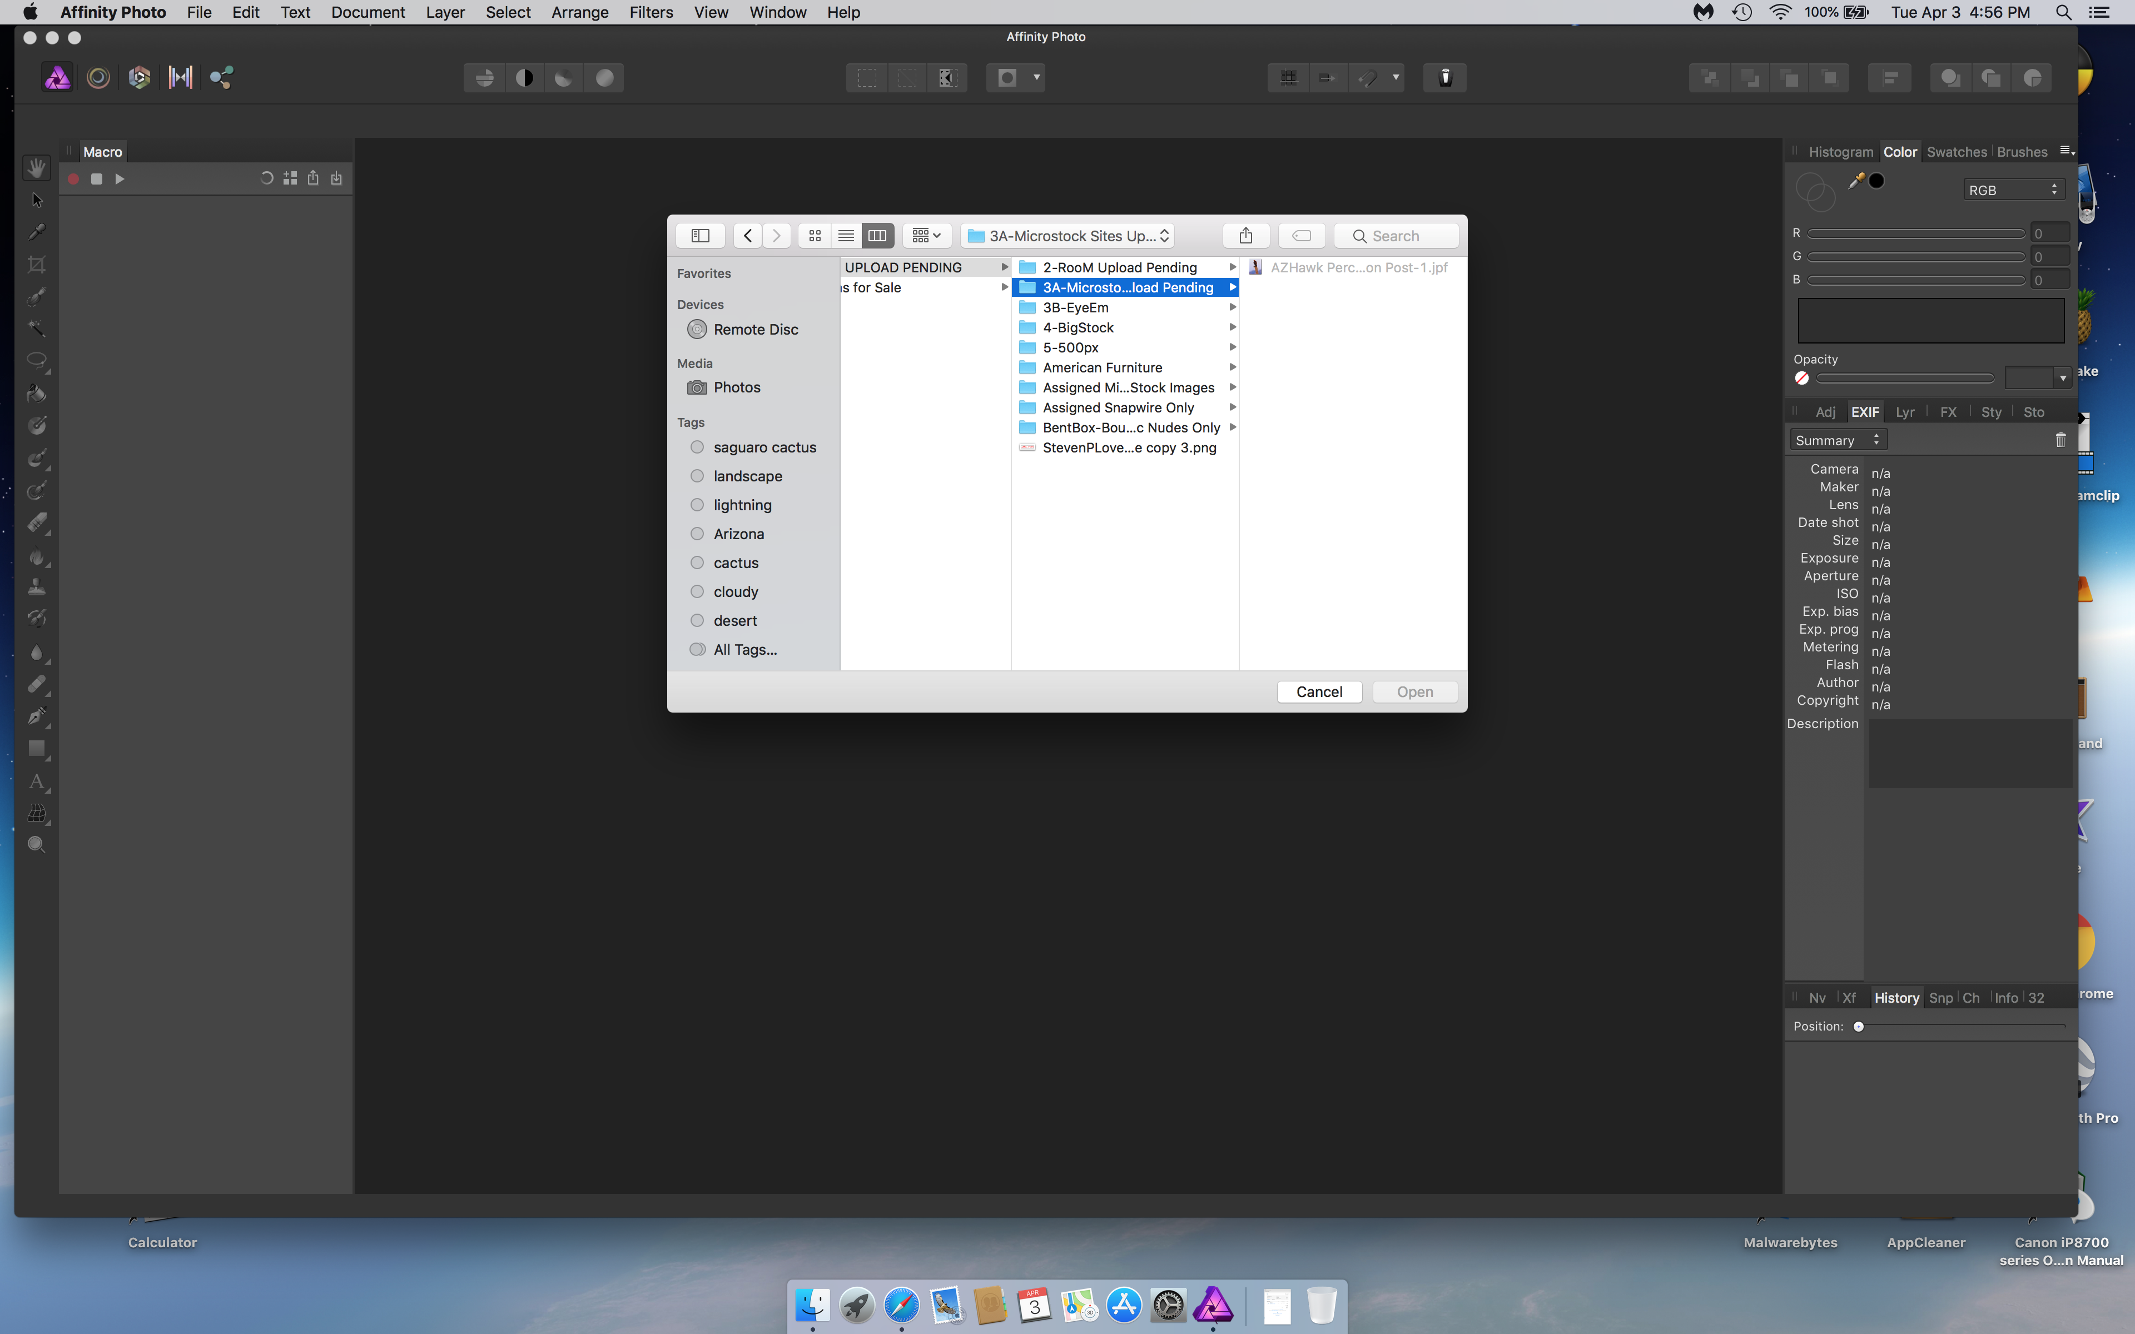2135x1334 pixels.
Task: Pick the Color Picker eyedropper tool
Action: 36,232
